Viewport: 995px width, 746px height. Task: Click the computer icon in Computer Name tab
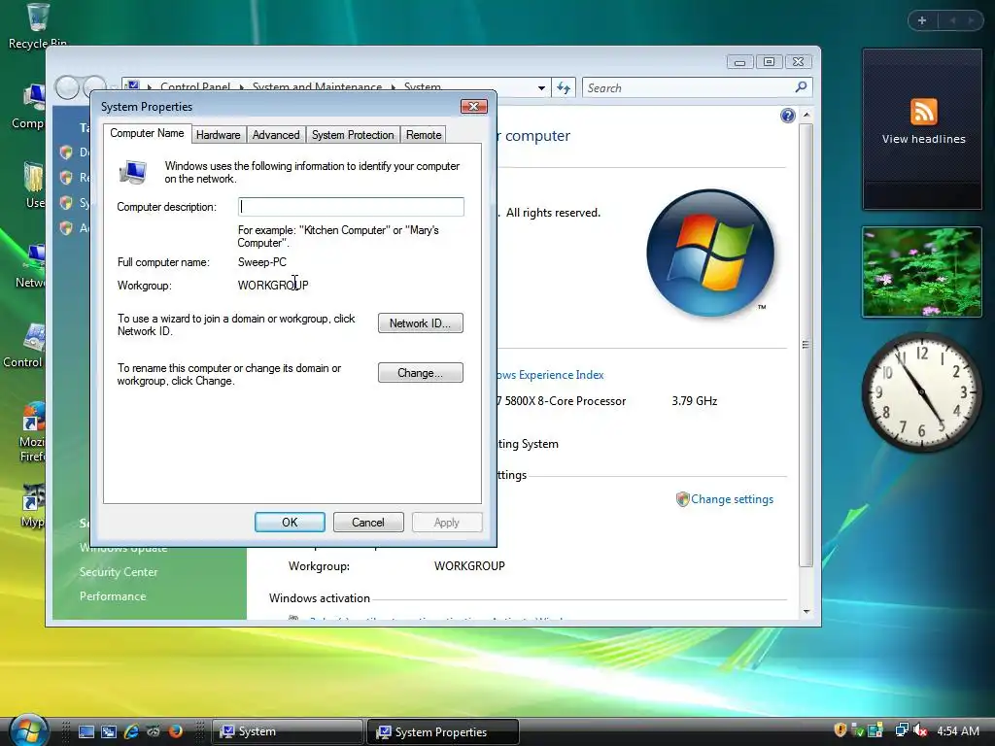pos(133,171)
